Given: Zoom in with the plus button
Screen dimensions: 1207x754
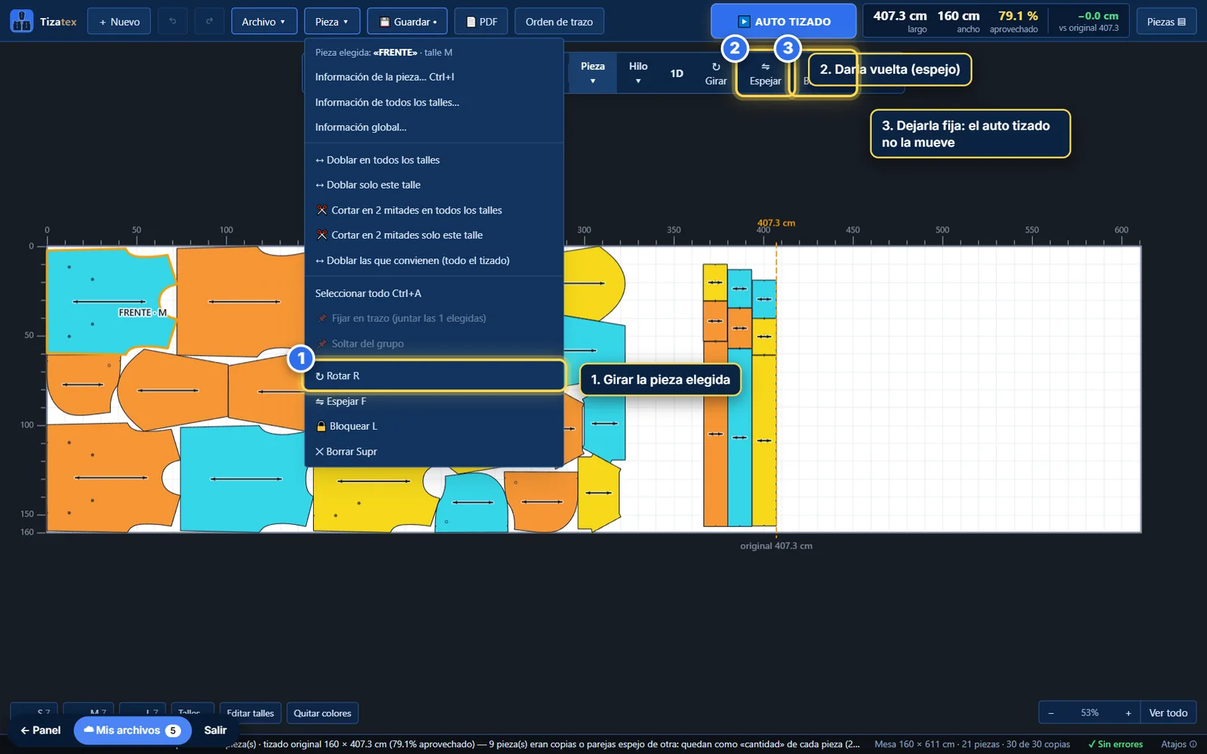Looking at the screenshot, I should click(1129, 713).
